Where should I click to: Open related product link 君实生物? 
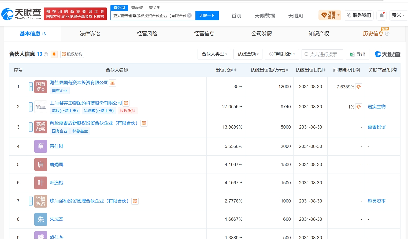point(377,107)
